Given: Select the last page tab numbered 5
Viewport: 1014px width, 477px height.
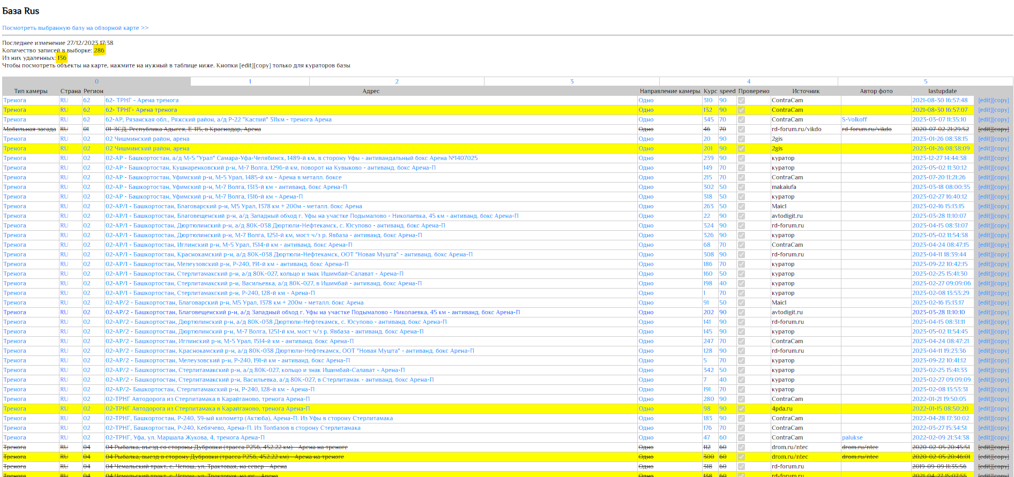Looking at the screenshot, I should (925, 81).
